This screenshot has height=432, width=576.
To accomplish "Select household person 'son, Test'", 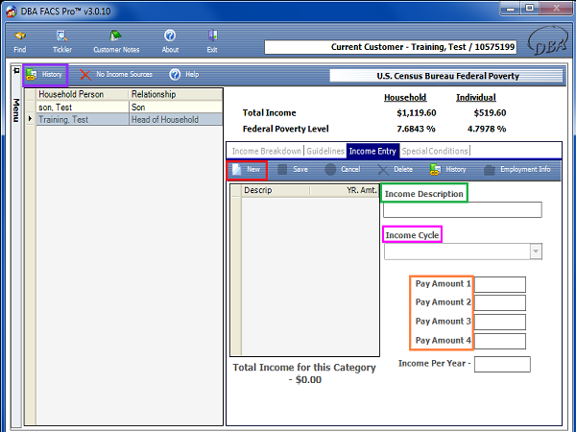I will point(83,108).
